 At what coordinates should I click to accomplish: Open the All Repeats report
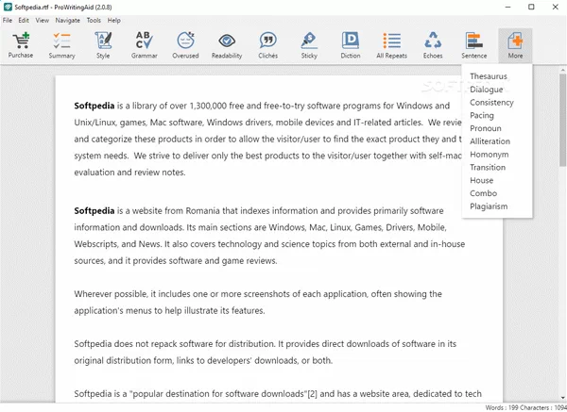coord(391,45)
